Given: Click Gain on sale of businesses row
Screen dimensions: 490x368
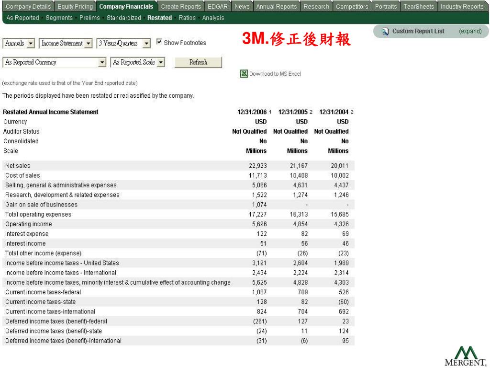Looking at the screenshot, I should tap(178, 205).
